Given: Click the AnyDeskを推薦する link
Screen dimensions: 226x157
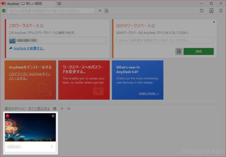Looking at the screenshot, I should (29, 49).
